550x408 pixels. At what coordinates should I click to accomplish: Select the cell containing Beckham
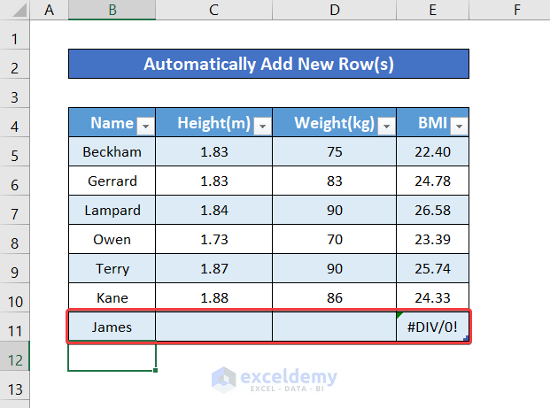click(112, 151)
